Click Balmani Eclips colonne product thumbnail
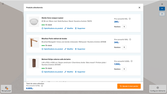 click(x=34, y=63)
